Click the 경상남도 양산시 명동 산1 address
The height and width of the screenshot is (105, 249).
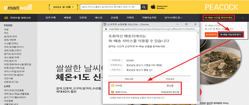(139, 70)
